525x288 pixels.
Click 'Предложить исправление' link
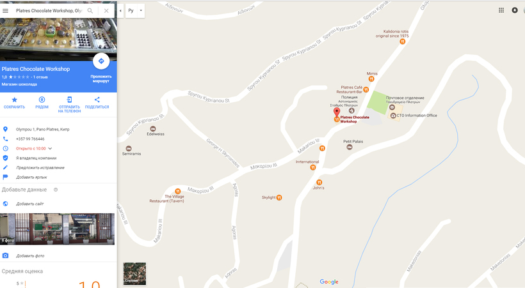point(40,168)
